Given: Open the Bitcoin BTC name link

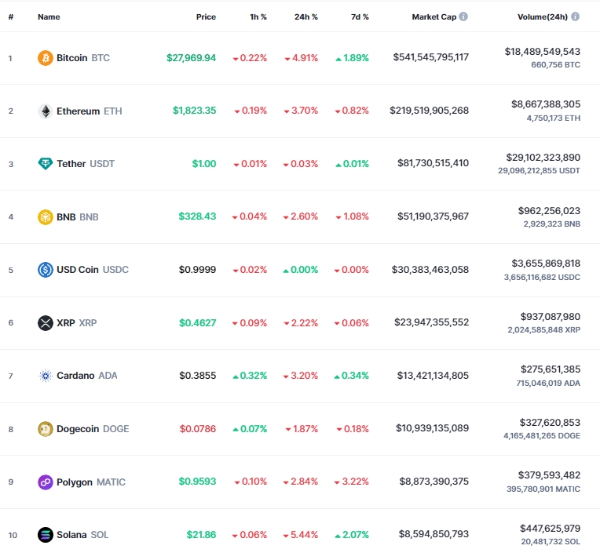Looking at the screenshot, I should pyautogui.click(x=83, y=58).
